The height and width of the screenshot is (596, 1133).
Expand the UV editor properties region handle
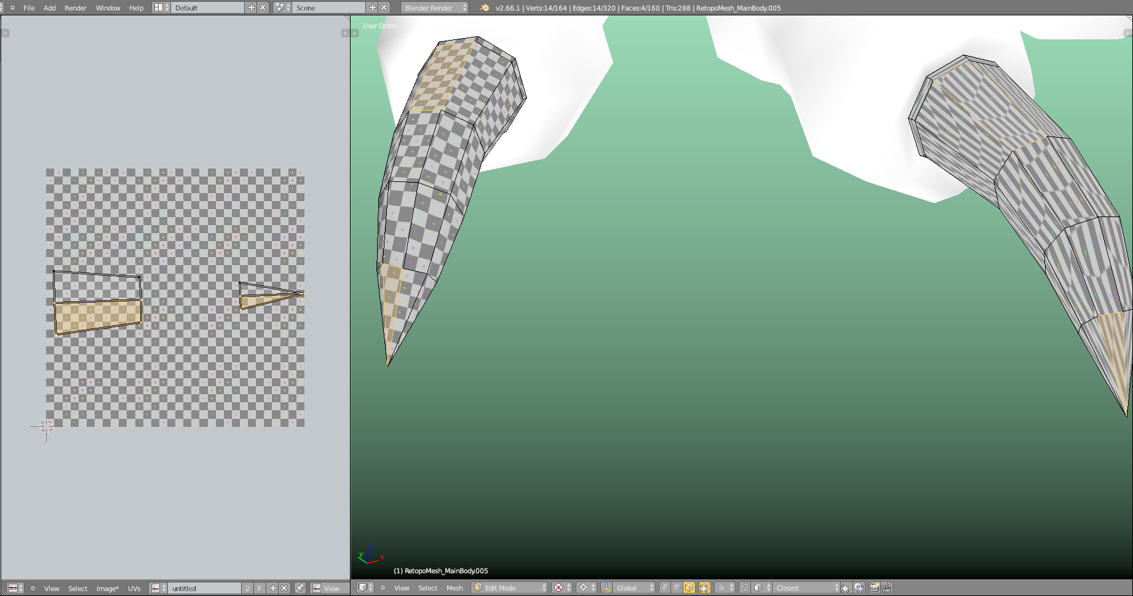pyautogui.click(x=344, y=33)
